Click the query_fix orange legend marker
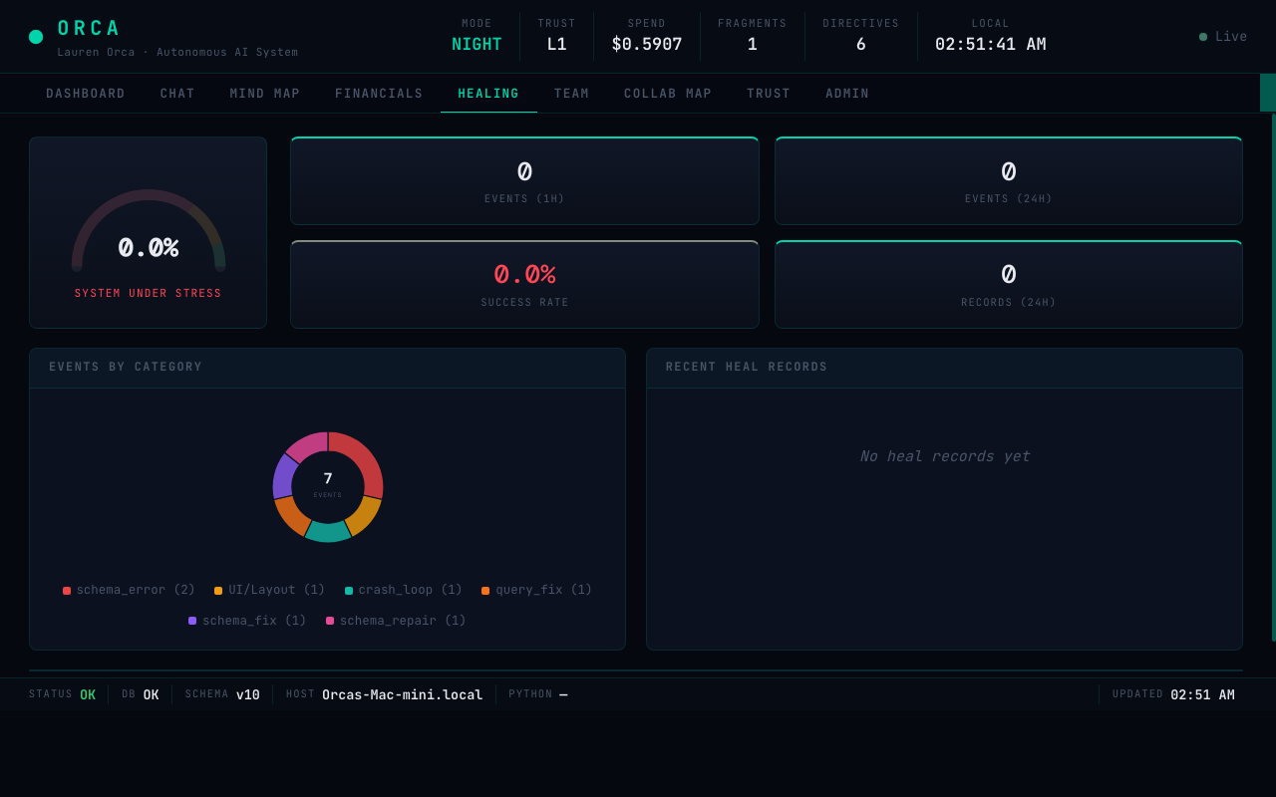Image resolution: width=1276 pixels, height=797 pixels. click(485, 591)
